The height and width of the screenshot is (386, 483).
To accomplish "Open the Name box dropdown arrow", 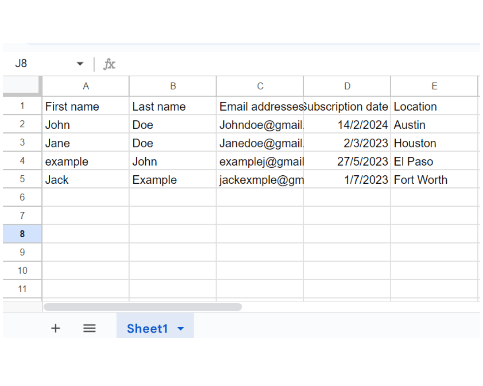I will pos(80,64).
